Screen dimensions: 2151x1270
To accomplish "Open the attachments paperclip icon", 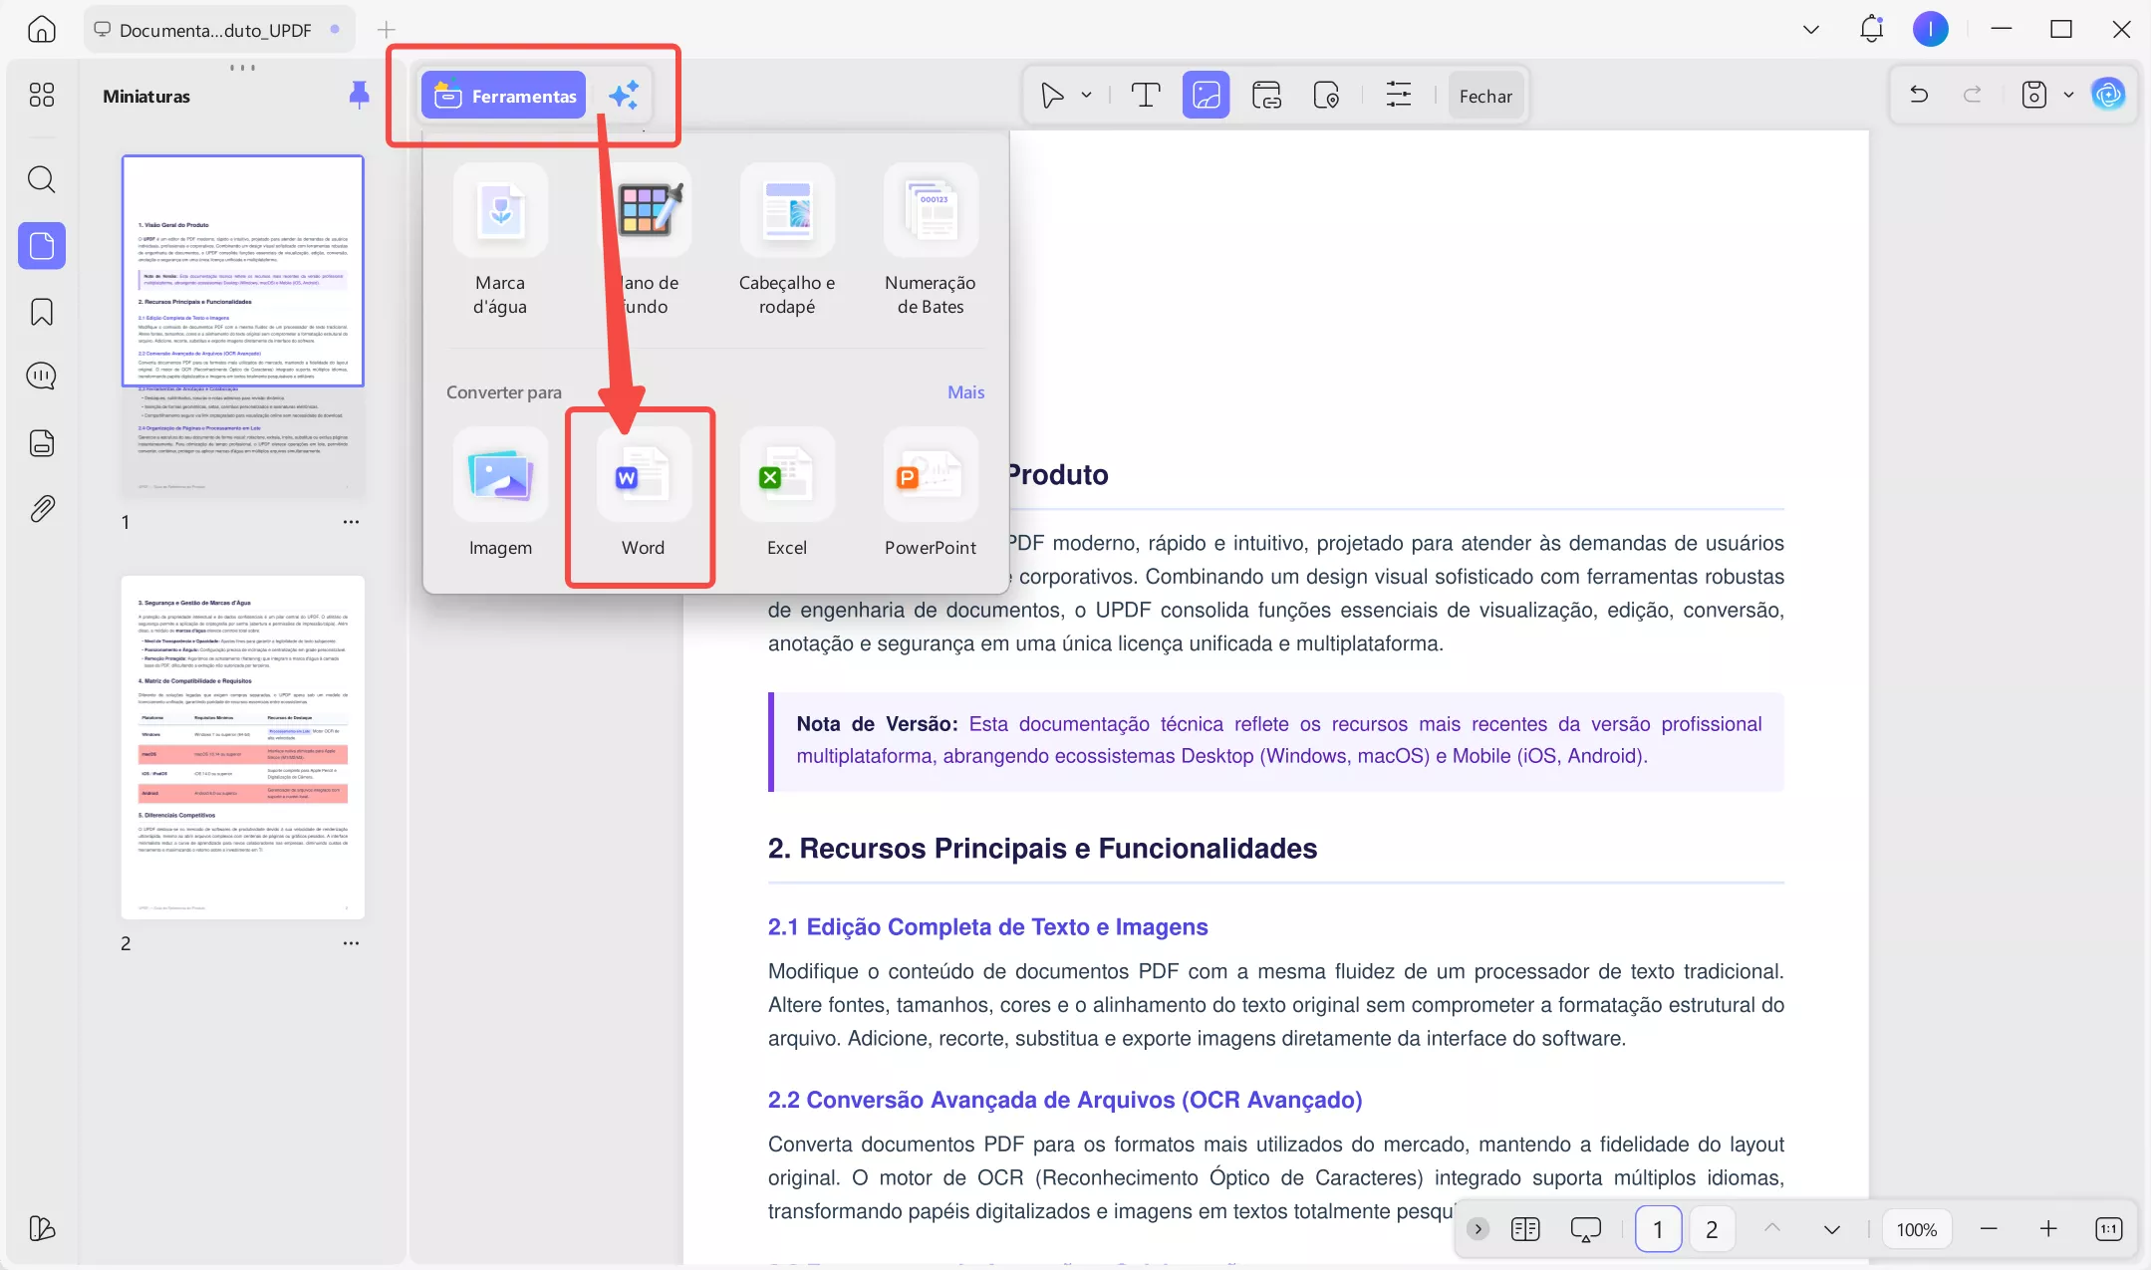I will [x=42, y=509].
